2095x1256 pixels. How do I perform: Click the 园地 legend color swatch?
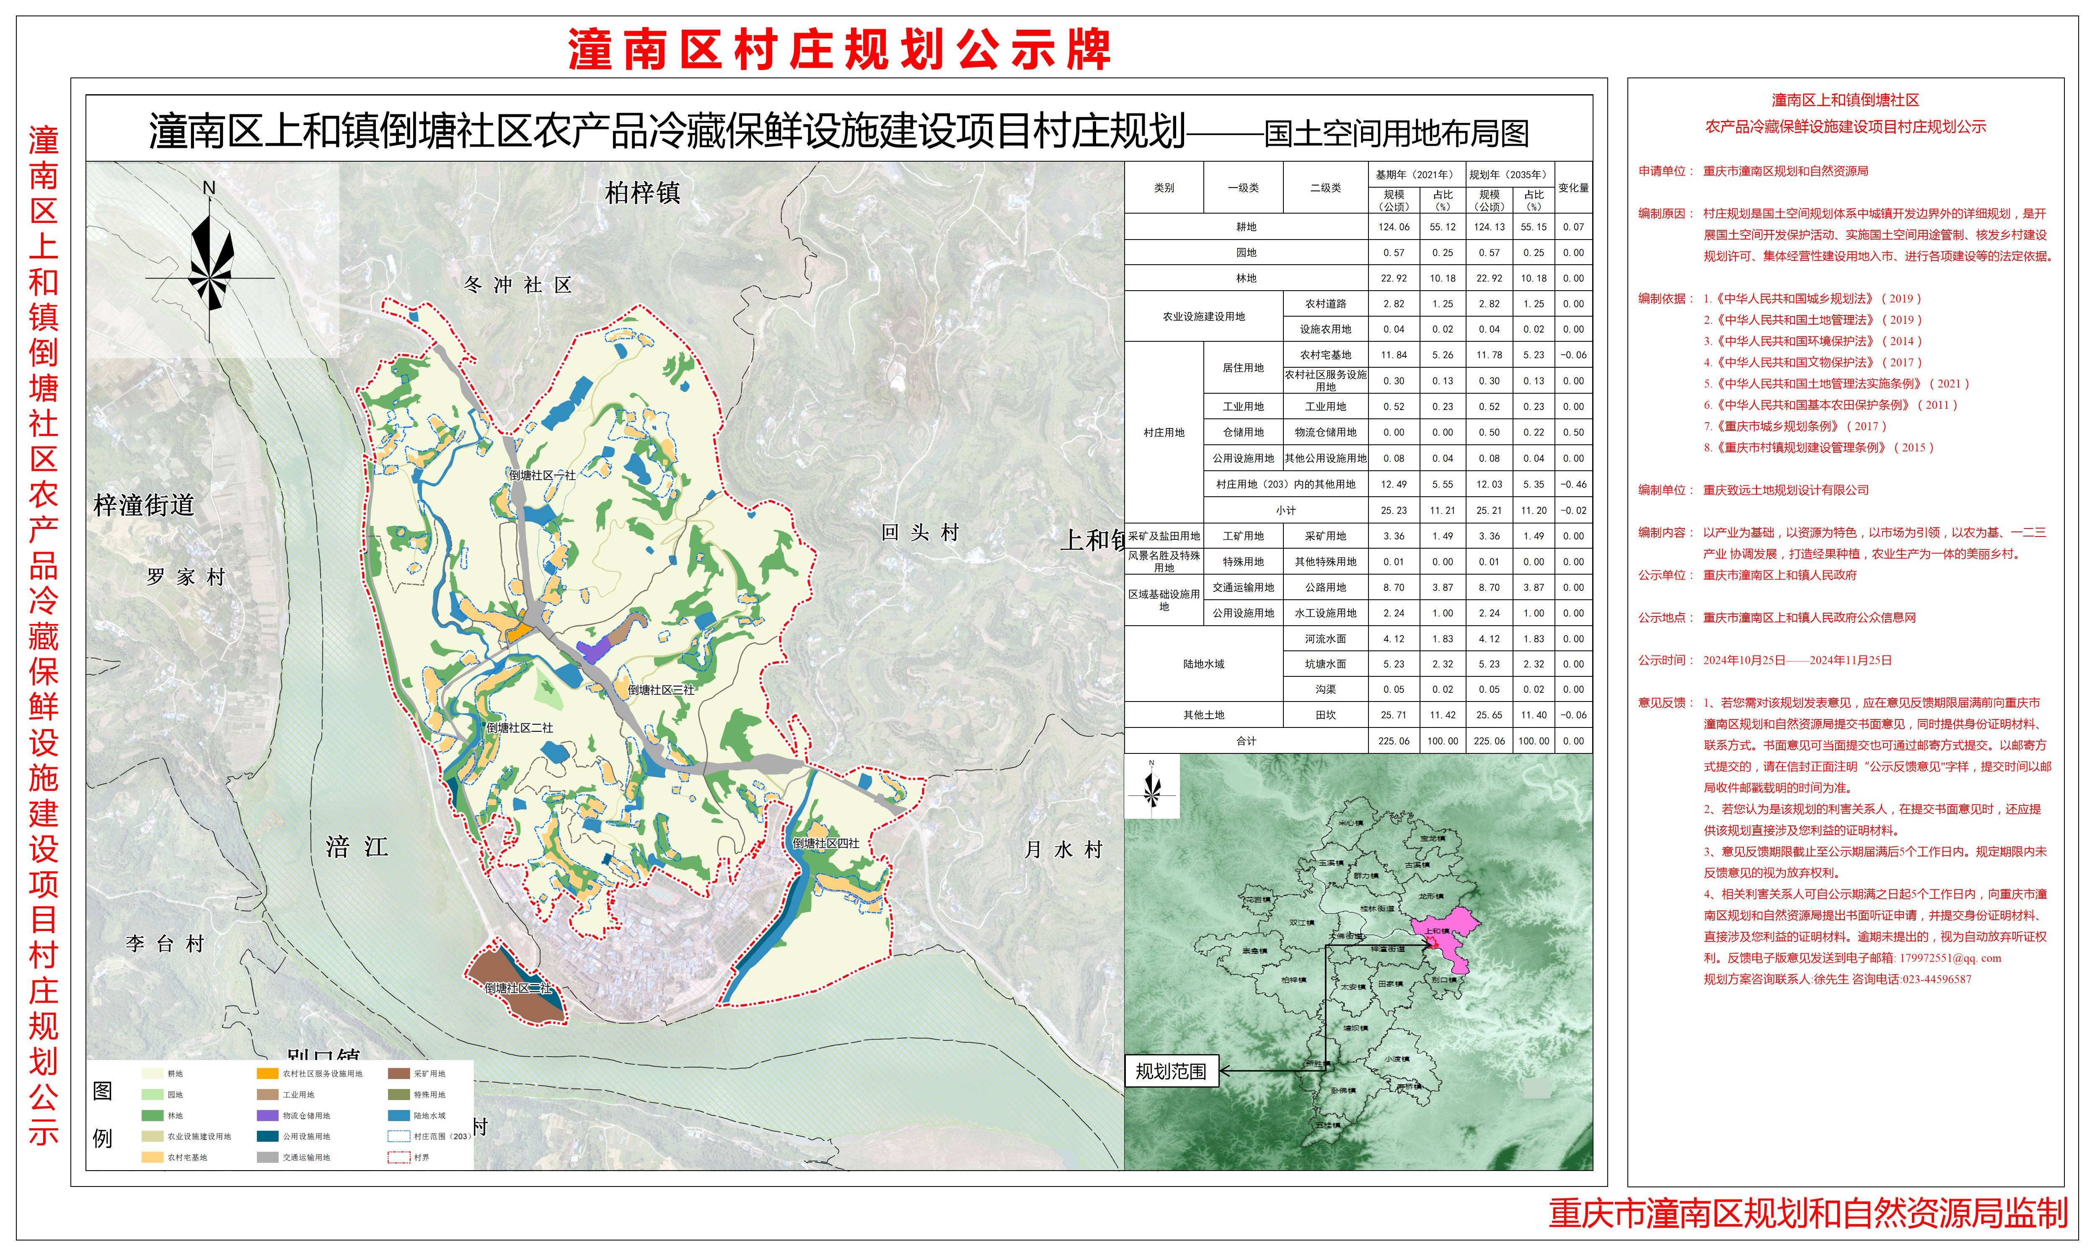(153, 1094)
